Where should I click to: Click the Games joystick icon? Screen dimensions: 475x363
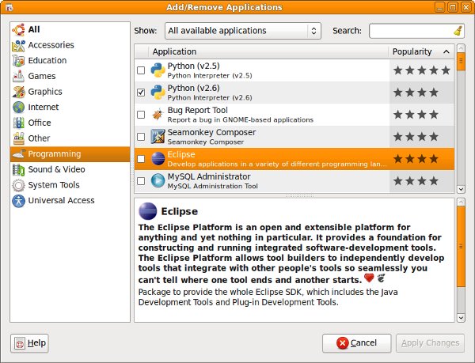click(x=18, y=76)
